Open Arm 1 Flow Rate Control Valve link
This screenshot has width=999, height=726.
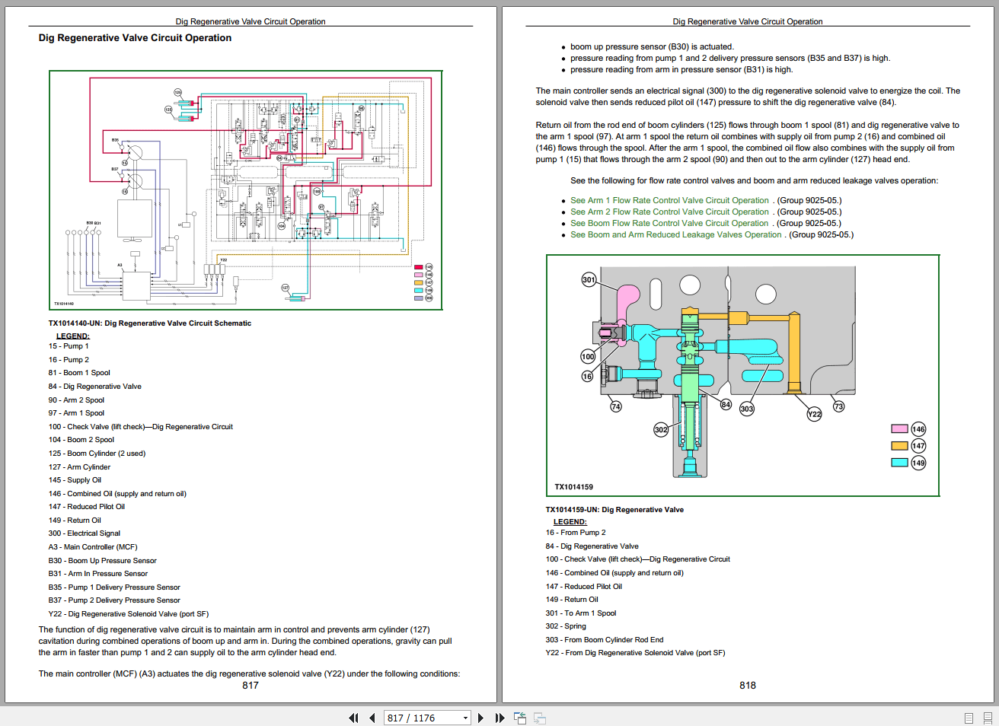(669, 200)
